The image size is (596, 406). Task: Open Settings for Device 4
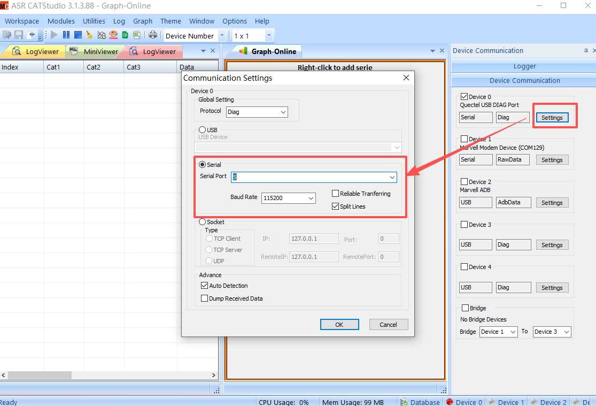[552, 288]
